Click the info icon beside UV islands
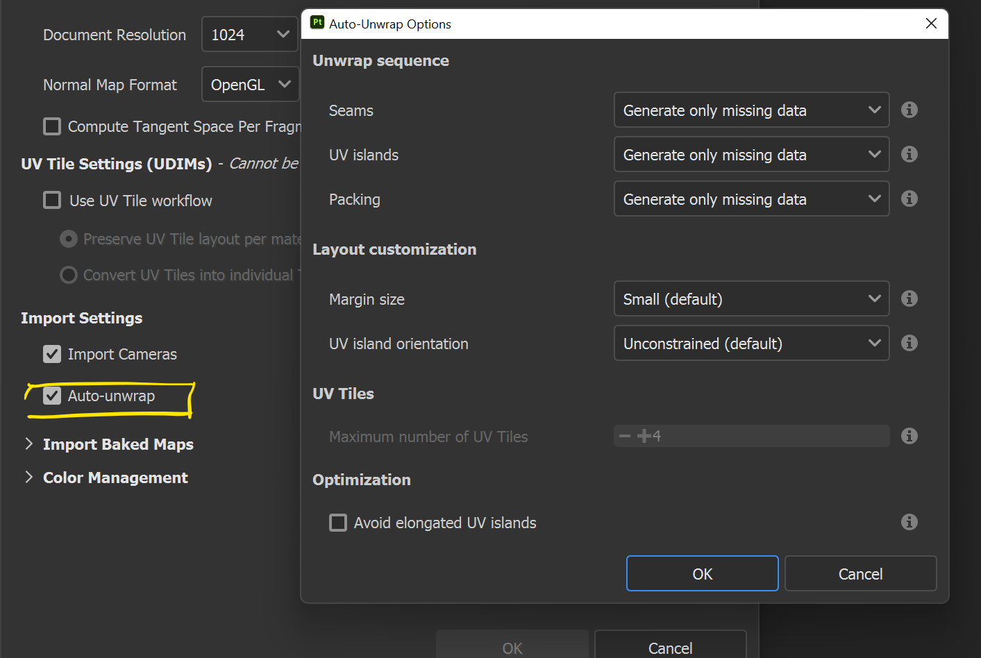Image resolution: width=981 pixels, height=658 pixels. (x=909, y=154)
